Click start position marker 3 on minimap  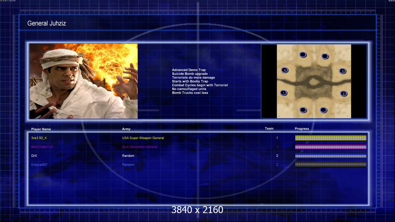(x=342, y=71)
